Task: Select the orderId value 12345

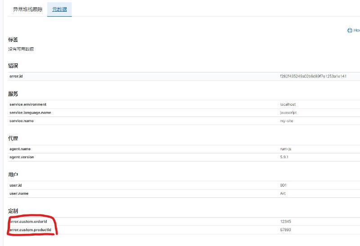Action: click(285, 222)
